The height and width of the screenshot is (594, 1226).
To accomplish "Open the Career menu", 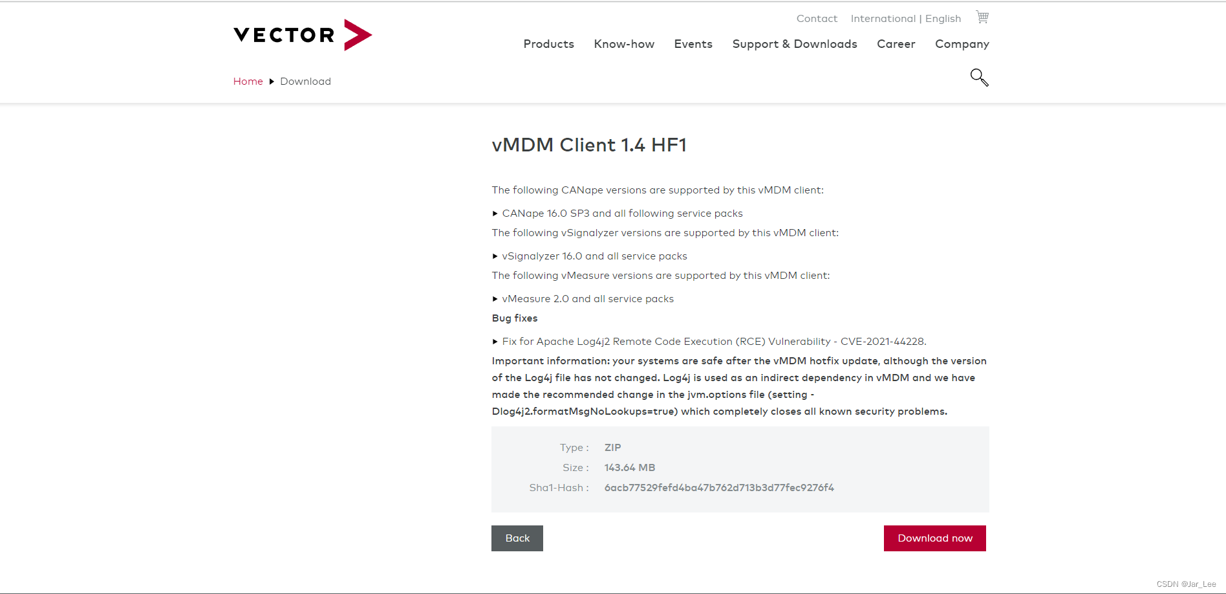I will [896, 44].
